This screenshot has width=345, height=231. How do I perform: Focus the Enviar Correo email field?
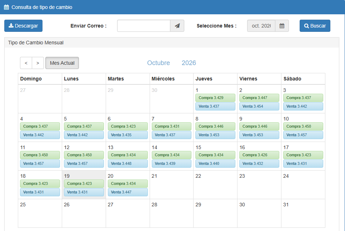pyautogui.click(x=144, y=26)
